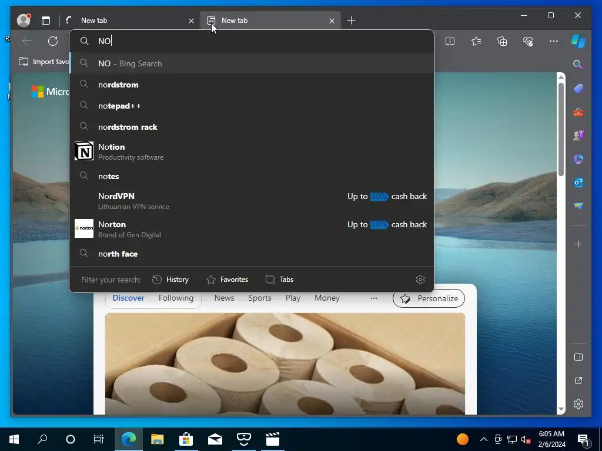The height and width of the screenshot is (451, 602).
Task: Select the 'notes' suggestion
Action: pyautogui.click(x=252, y=176)
